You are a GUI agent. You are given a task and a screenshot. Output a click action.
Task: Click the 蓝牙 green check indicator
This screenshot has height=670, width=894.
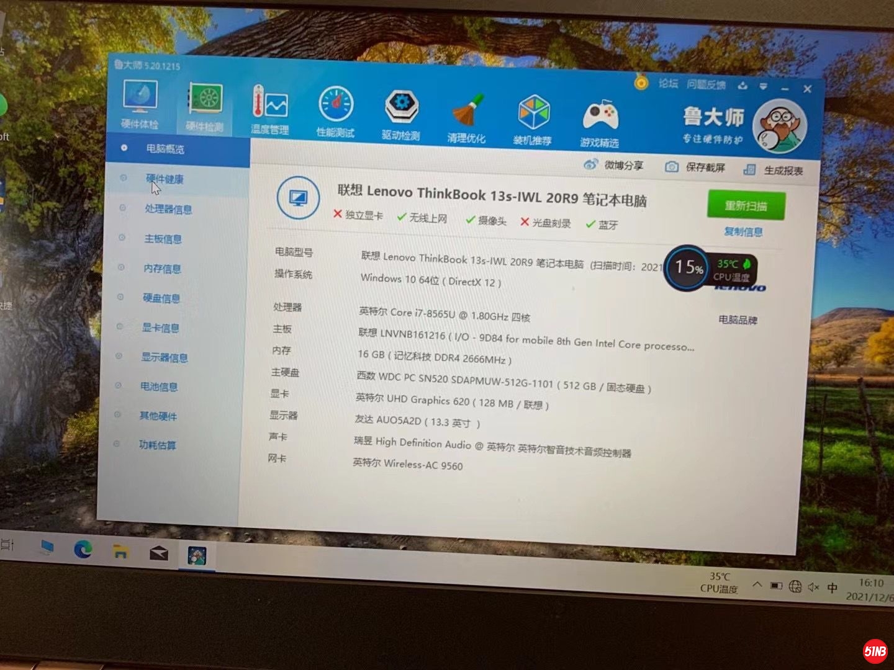(x=591, y=225)
